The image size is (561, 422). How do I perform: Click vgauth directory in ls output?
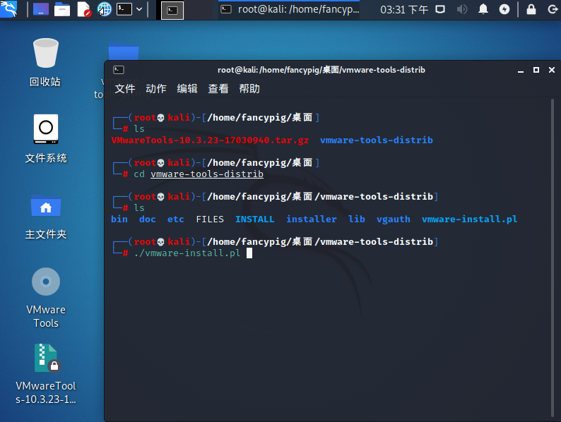coord(394,219)
